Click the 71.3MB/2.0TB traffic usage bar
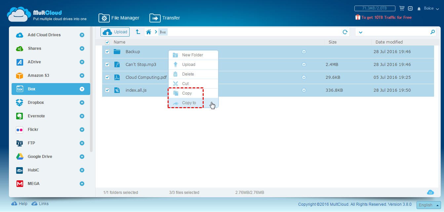 point(375,8)
